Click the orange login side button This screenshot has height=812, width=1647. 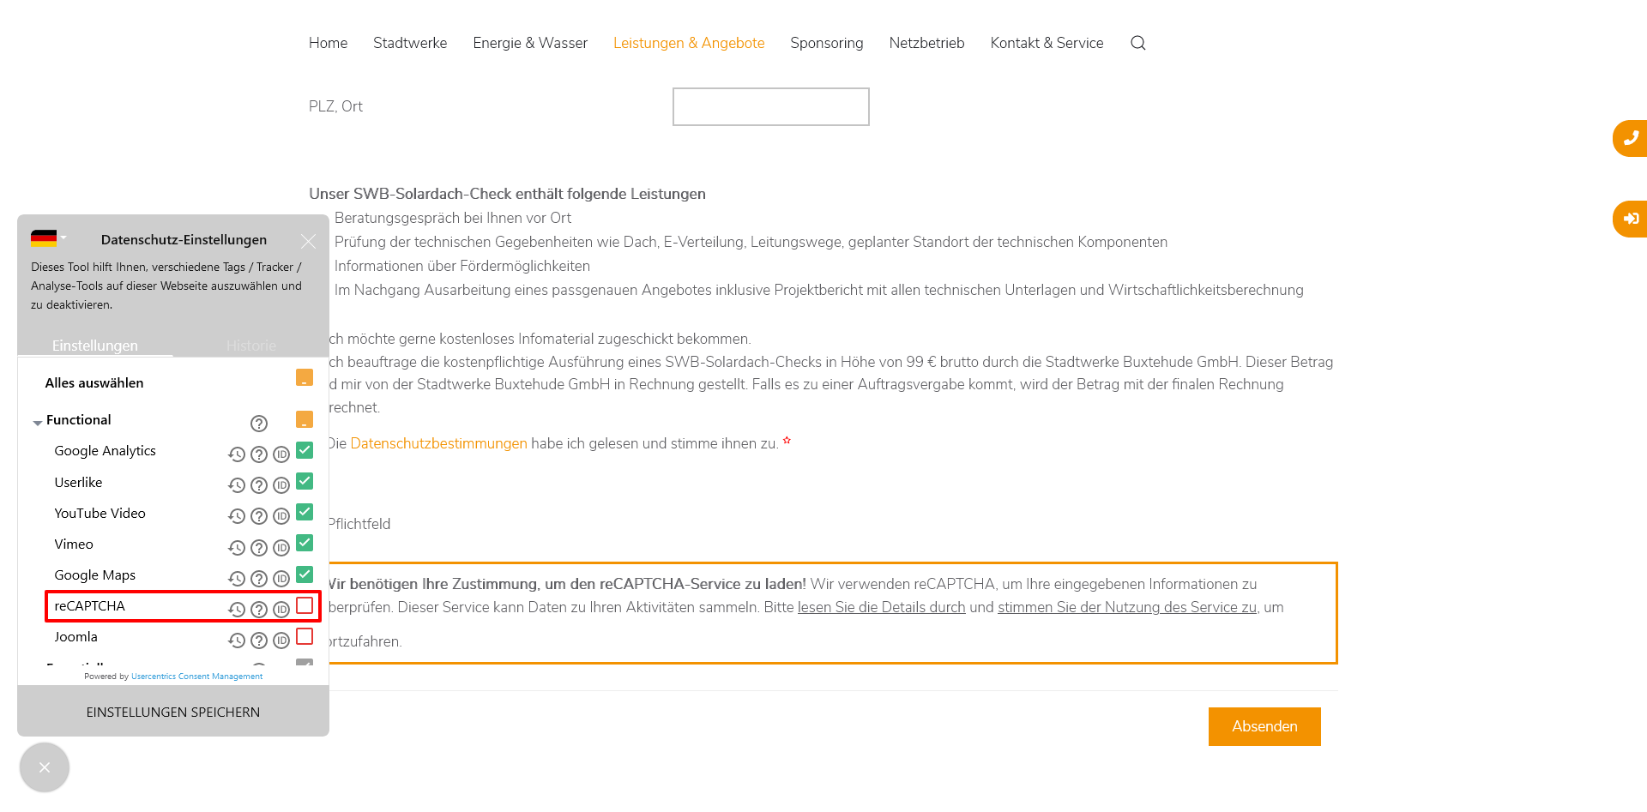1630,219
